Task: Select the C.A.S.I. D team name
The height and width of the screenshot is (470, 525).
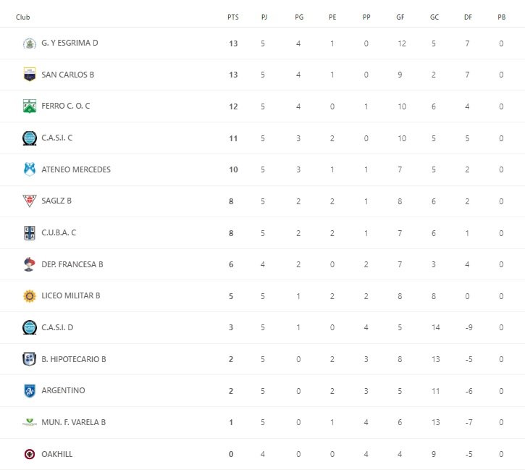Action: pyautogui.click(x=57, y=327)
